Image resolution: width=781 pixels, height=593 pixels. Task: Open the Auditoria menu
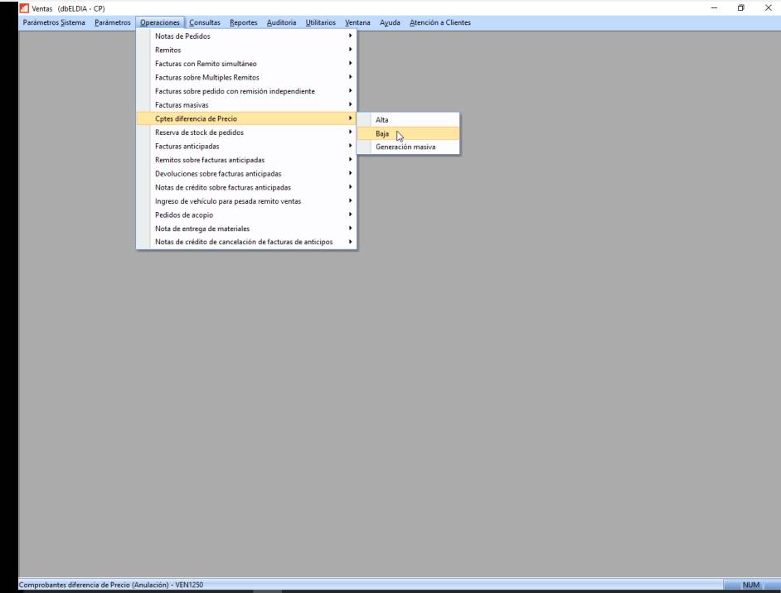point(282,22)
